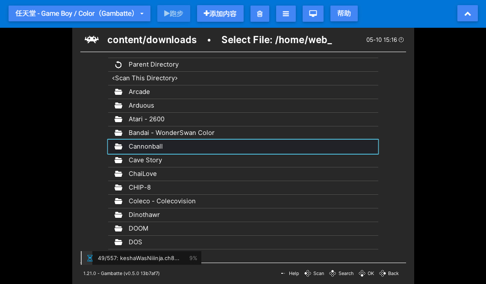The image size is (486, 284).
Task: Click the add content (添加内容) button
Action: coord(220,14)
